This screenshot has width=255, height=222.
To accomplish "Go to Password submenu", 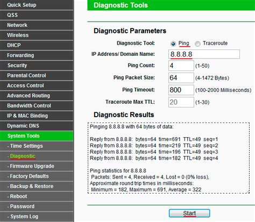I will (x=37, y=206).
